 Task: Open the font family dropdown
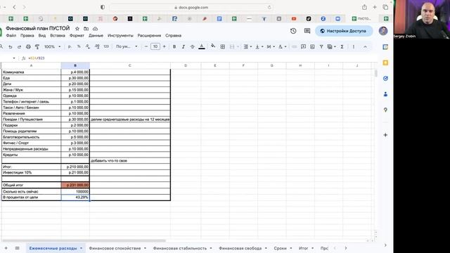(x=127, y=47)
